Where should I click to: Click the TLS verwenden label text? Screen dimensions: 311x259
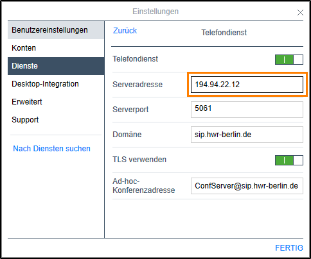139,160
